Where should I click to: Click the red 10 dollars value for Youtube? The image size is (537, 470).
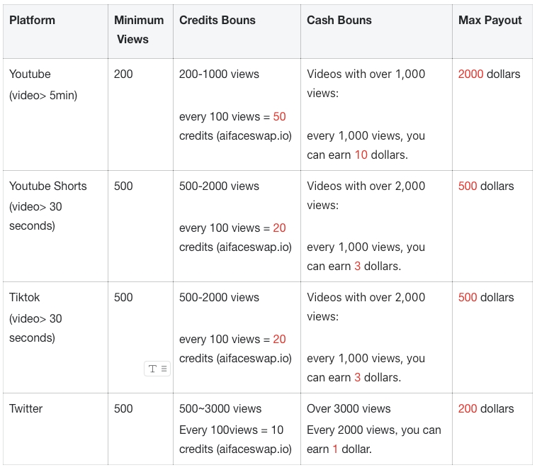tap(361, 155)
